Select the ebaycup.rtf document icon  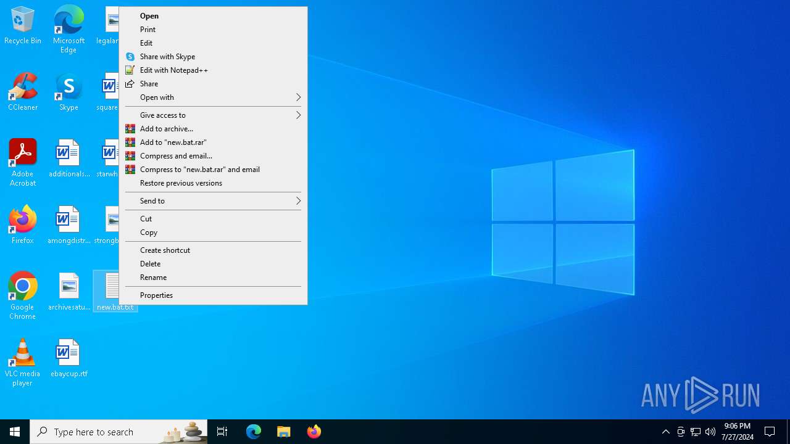tap(69, 358)
